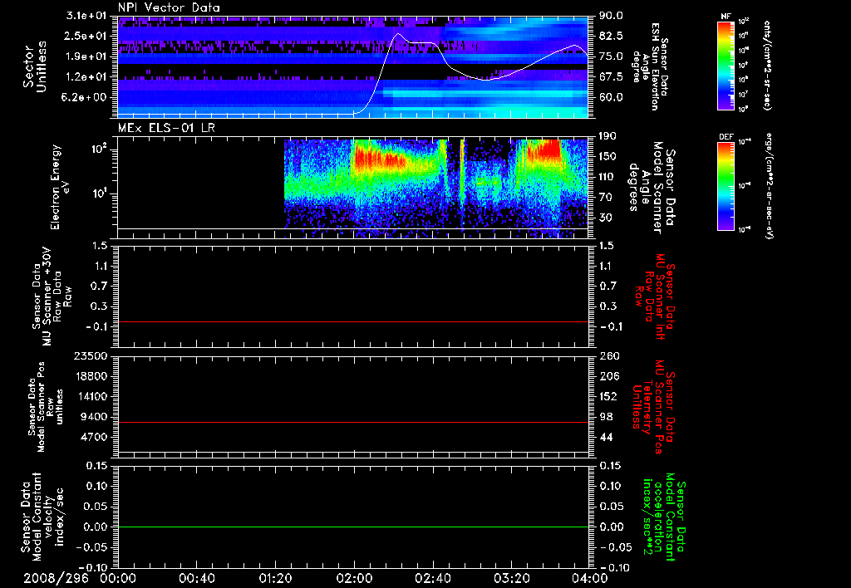
Task: Click the '98' telemetry tick value
Action: [x=606, y=417]
